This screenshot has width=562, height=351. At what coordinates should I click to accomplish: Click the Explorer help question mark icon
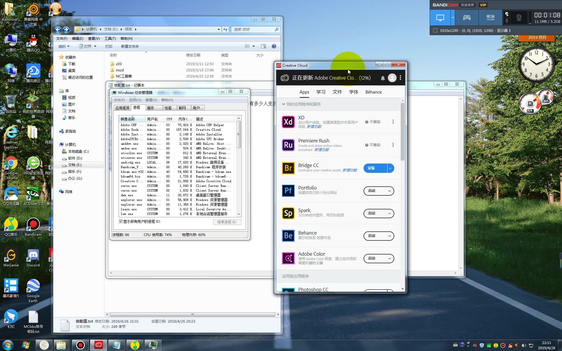[x=274, y=46]
